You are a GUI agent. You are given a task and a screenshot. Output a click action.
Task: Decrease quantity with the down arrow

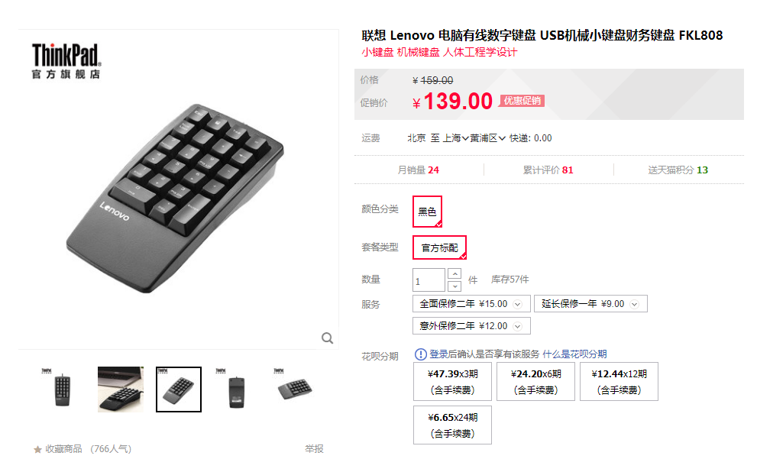click(455, 286)
